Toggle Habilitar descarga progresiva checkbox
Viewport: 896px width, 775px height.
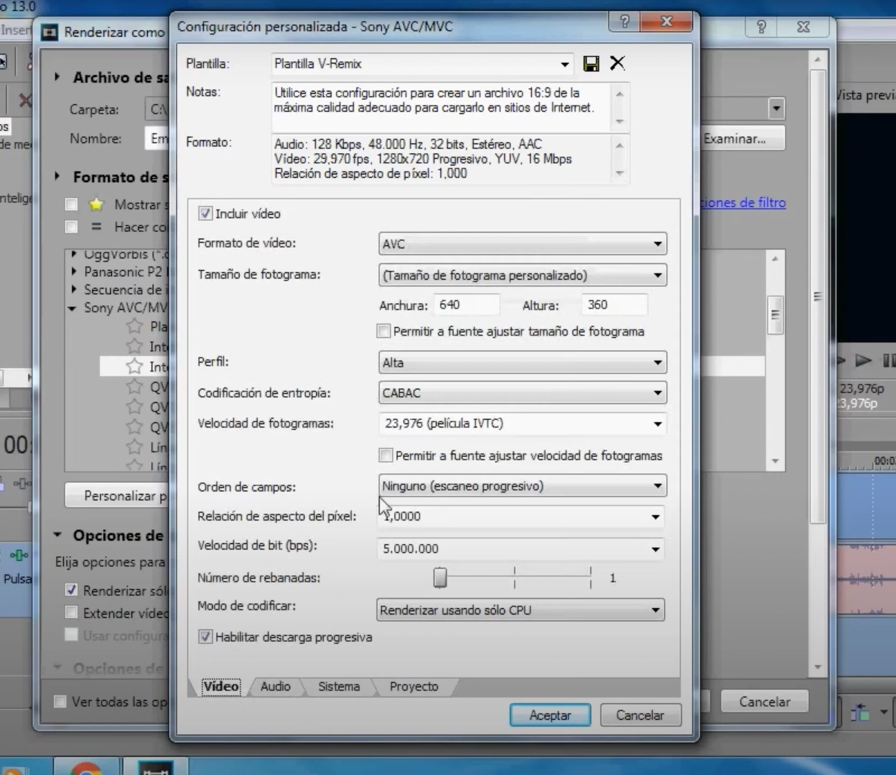[205, 637]
